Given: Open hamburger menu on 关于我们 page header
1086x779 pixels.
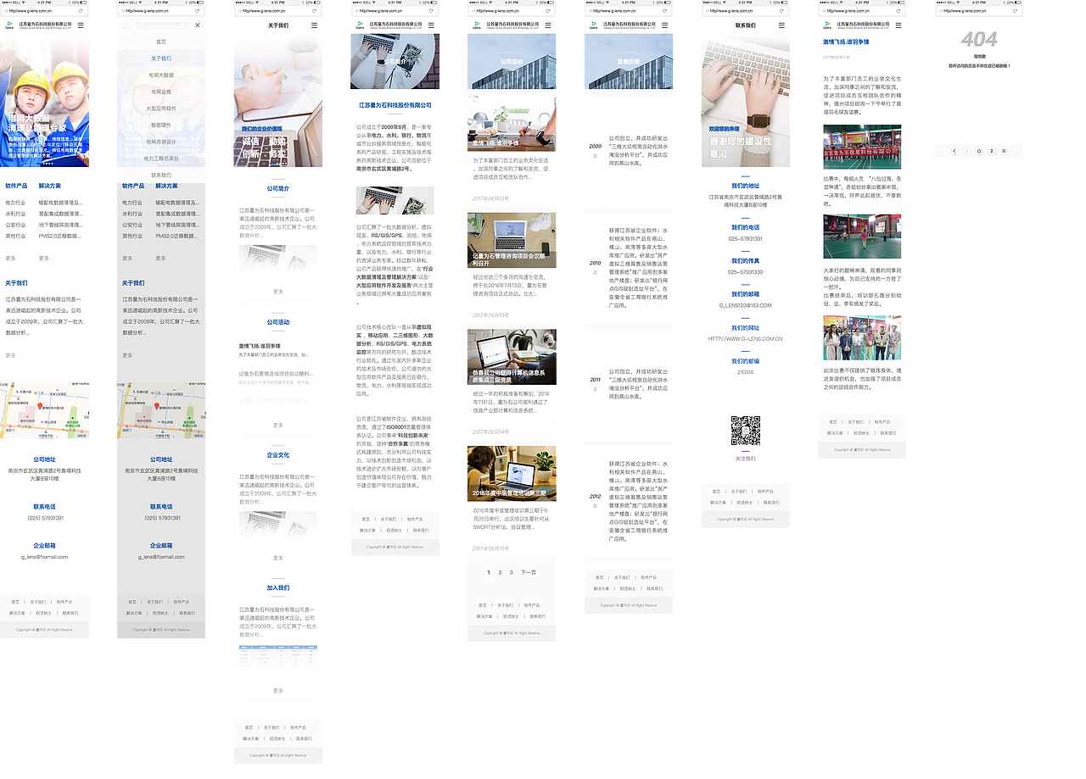Looking at the screenshot, I should [x=314, y=26].
